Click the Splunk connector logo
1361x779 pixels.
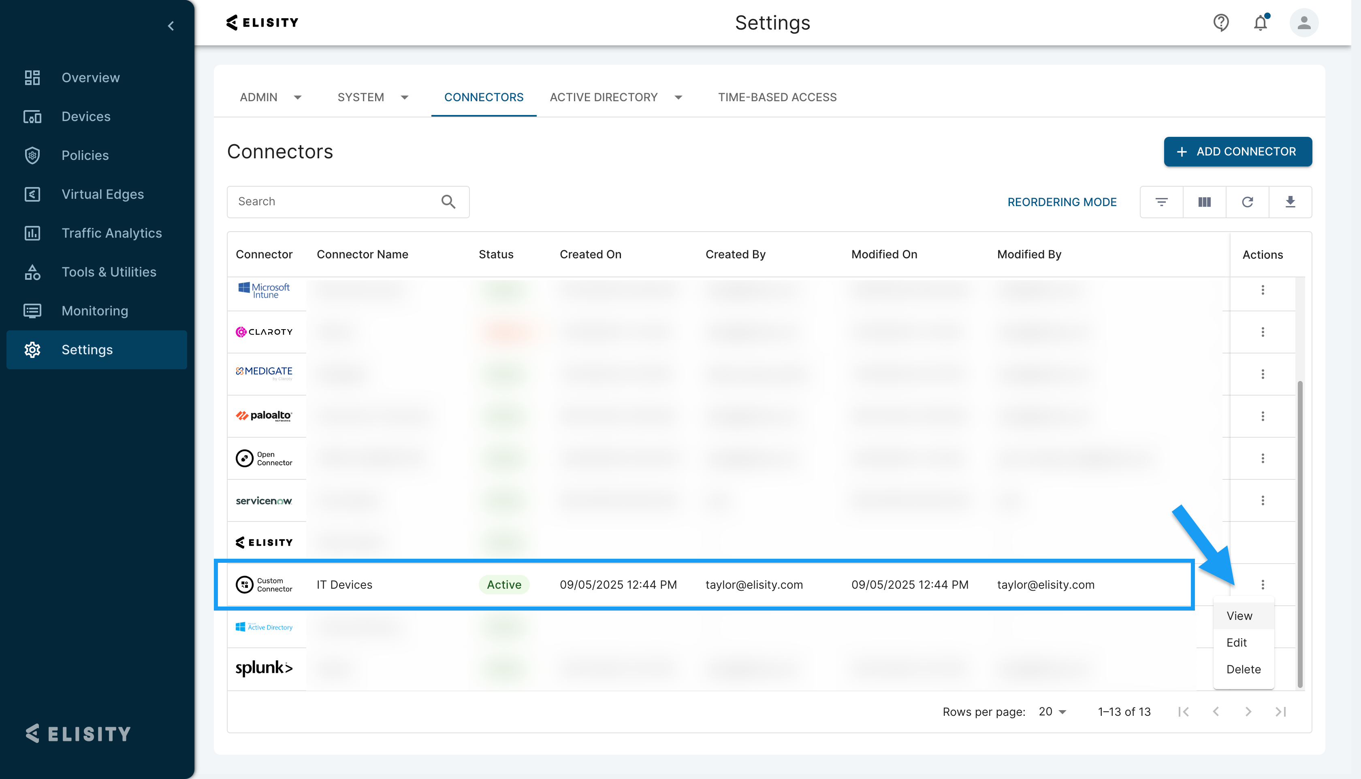pyautogui.click(x=264, y=668)
